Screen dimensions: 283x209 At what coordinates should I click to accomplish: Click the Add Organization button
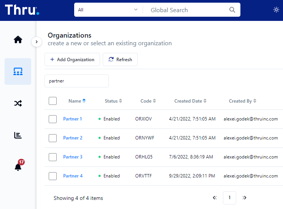coord(72,60)
